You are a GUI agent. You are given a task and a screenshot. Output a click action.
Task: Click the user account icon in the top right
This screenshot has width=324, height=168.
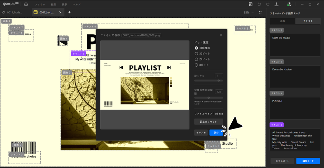click(289, 4)
